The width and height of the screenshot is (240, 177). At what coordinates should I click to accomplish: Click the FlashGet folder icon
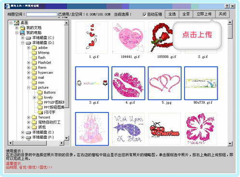(34, 63)
